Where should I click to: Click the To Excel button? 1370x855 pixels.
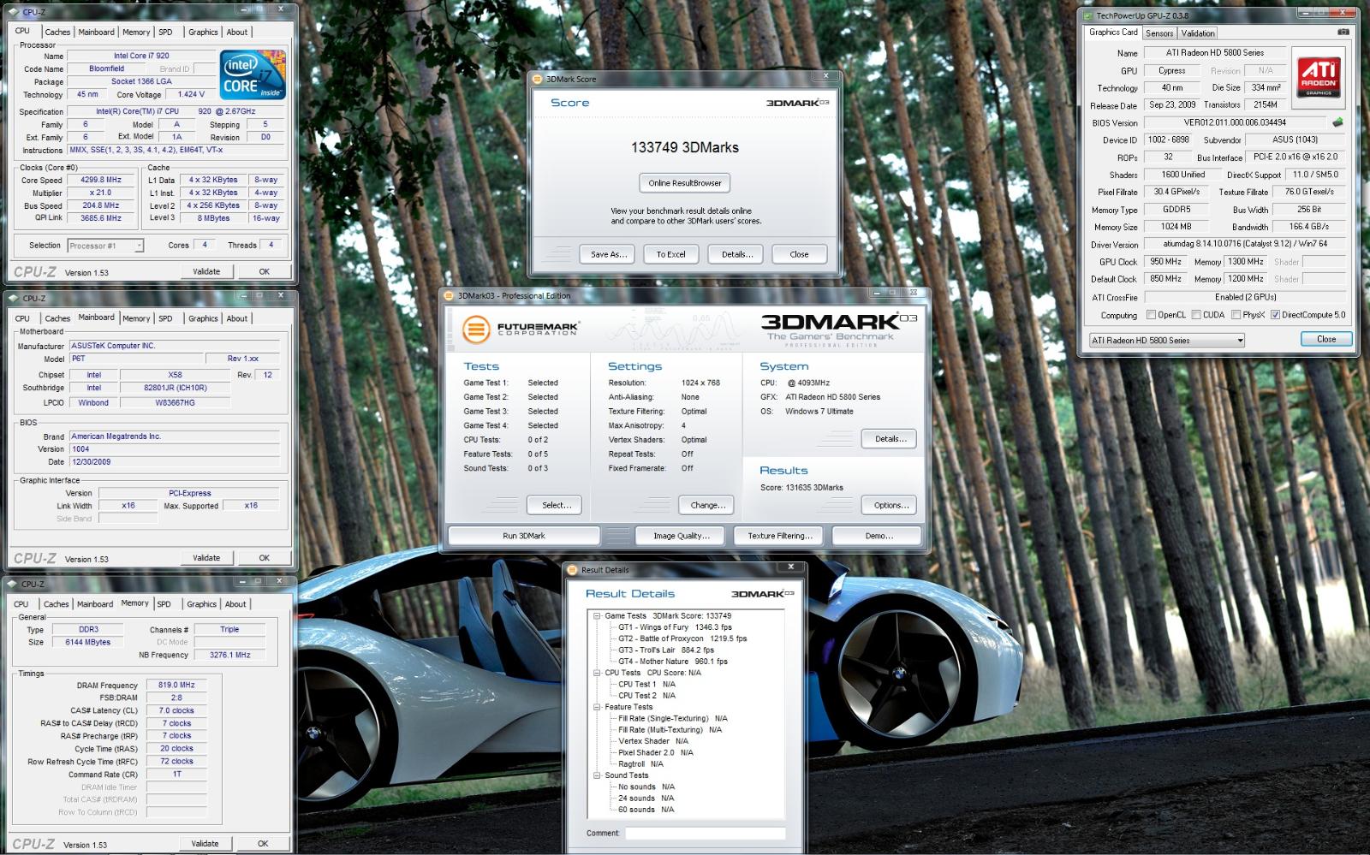pyautogui.click(x=671, y=254)
